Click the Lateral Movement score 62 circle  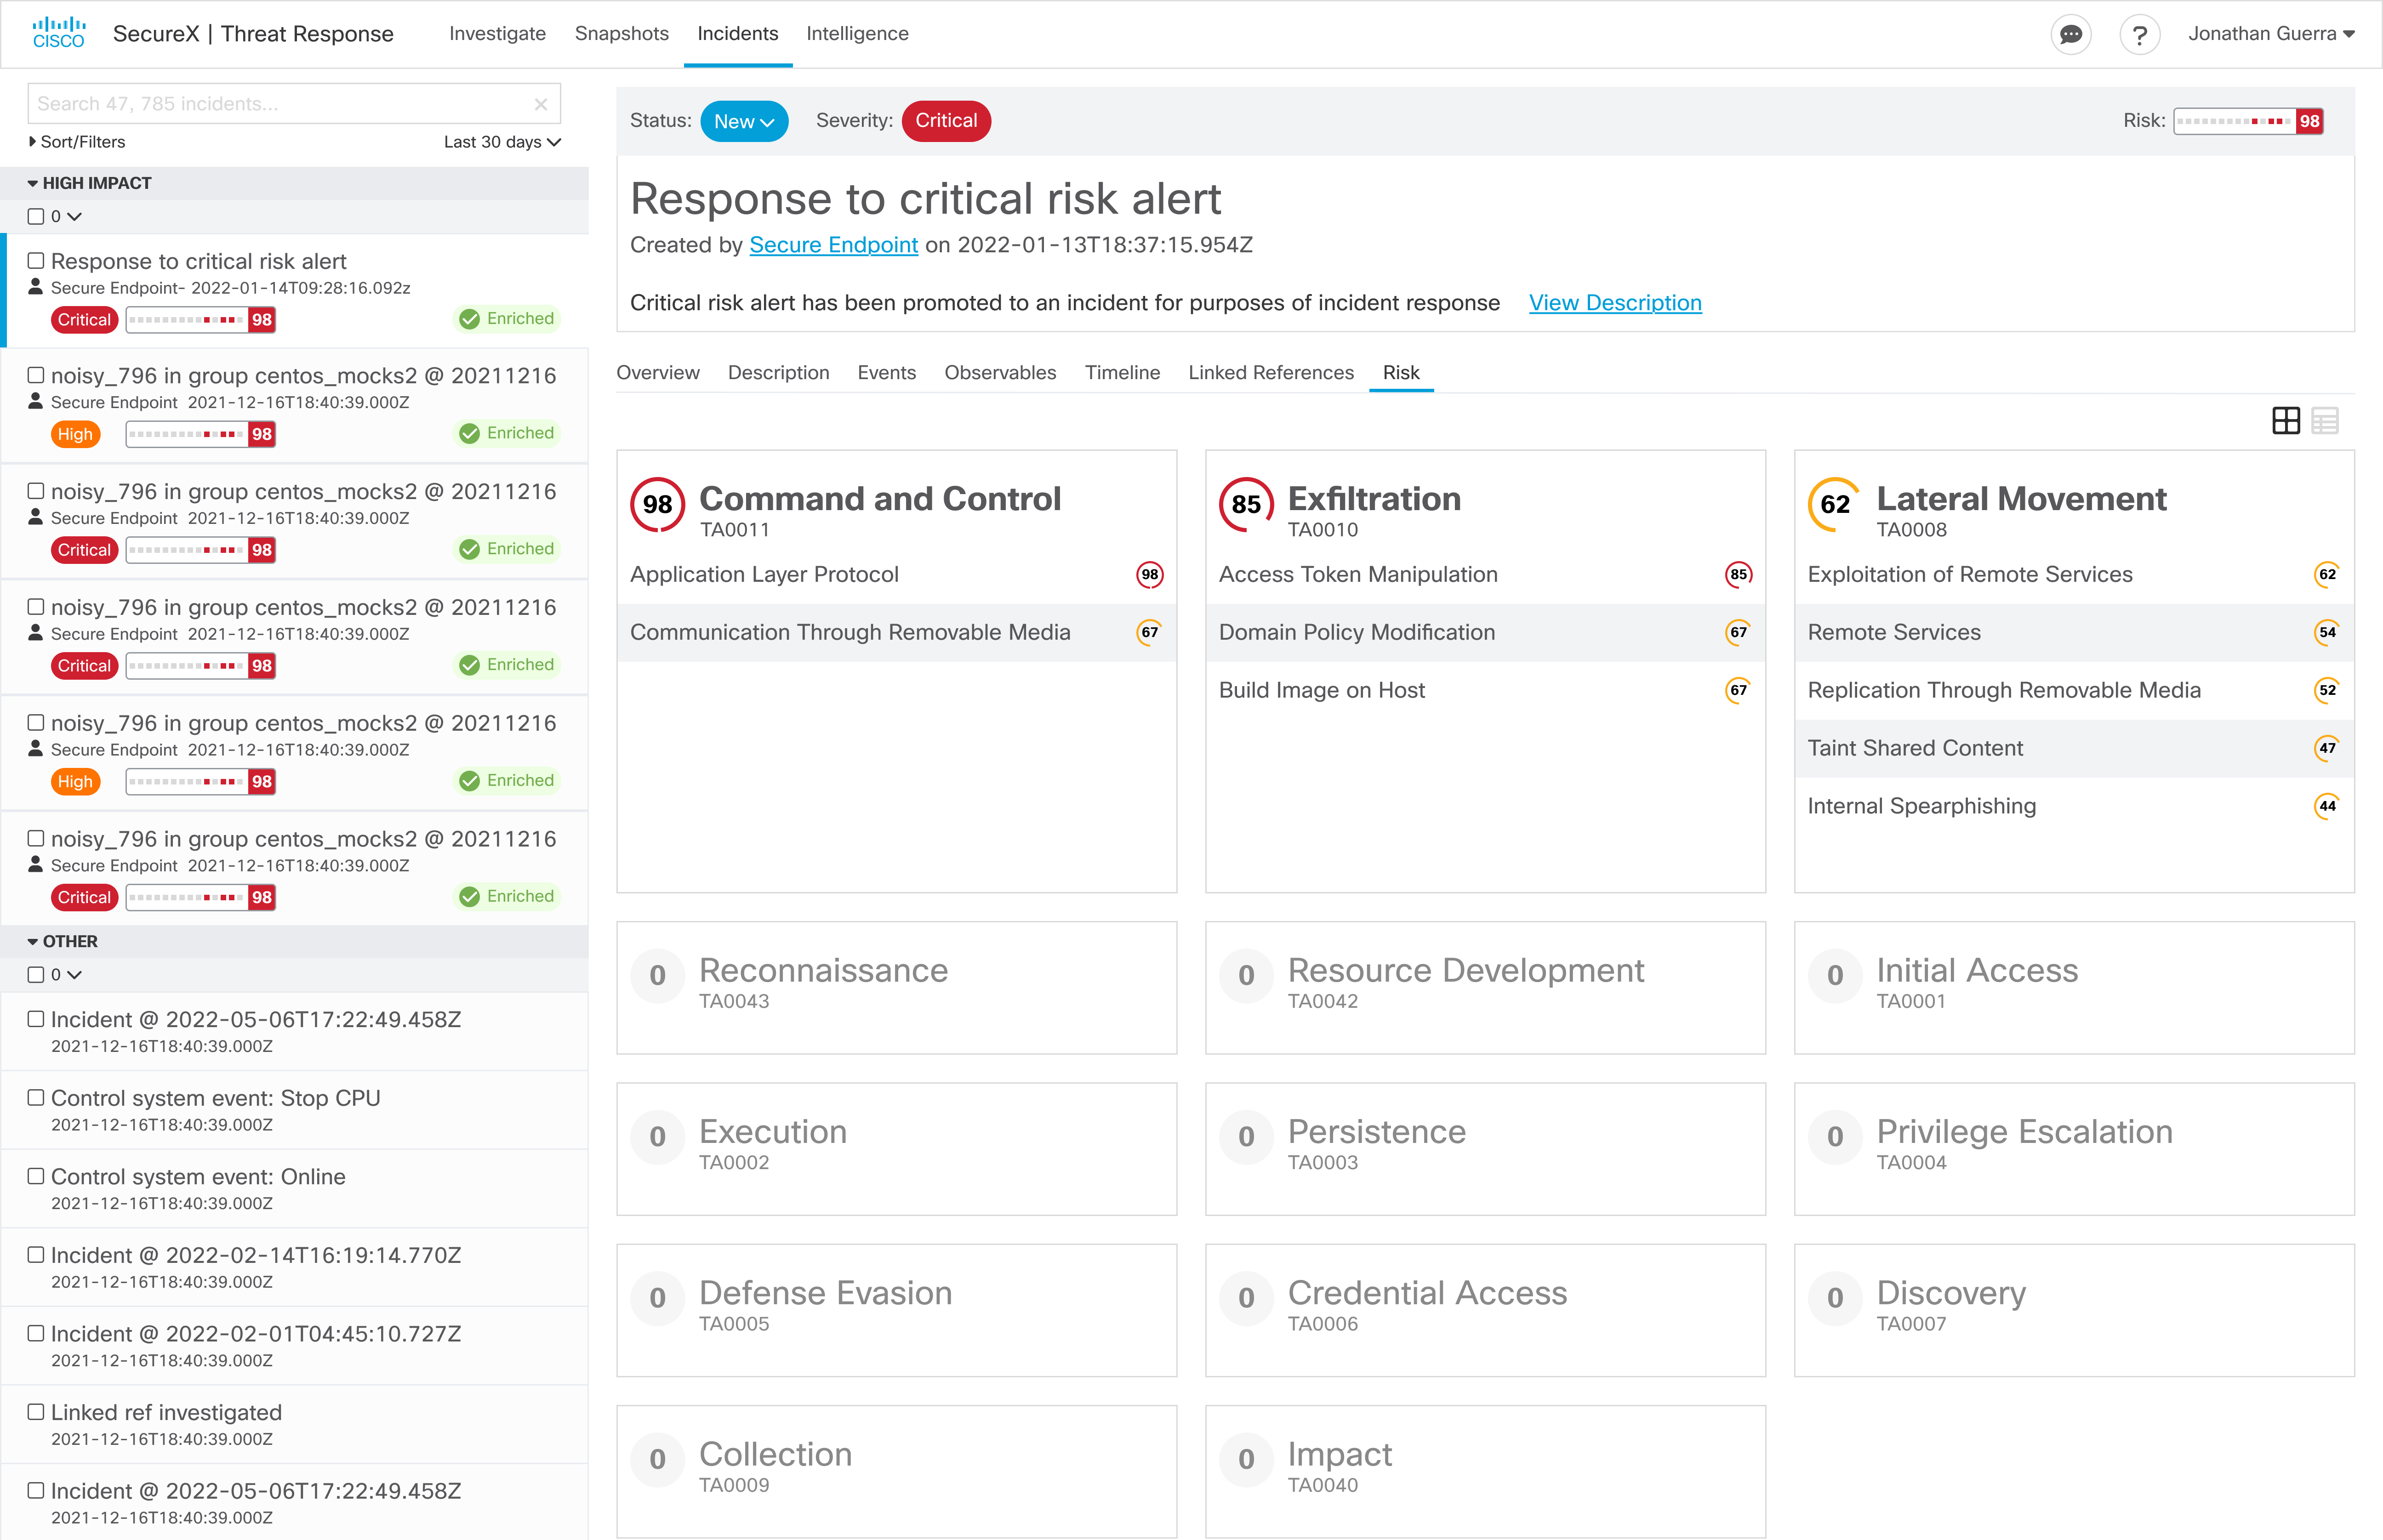tap(1835, 505)
